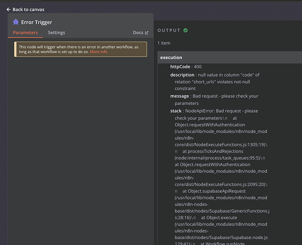Click the 'Bad request - please check your' message value

click(x=226, y=96)
